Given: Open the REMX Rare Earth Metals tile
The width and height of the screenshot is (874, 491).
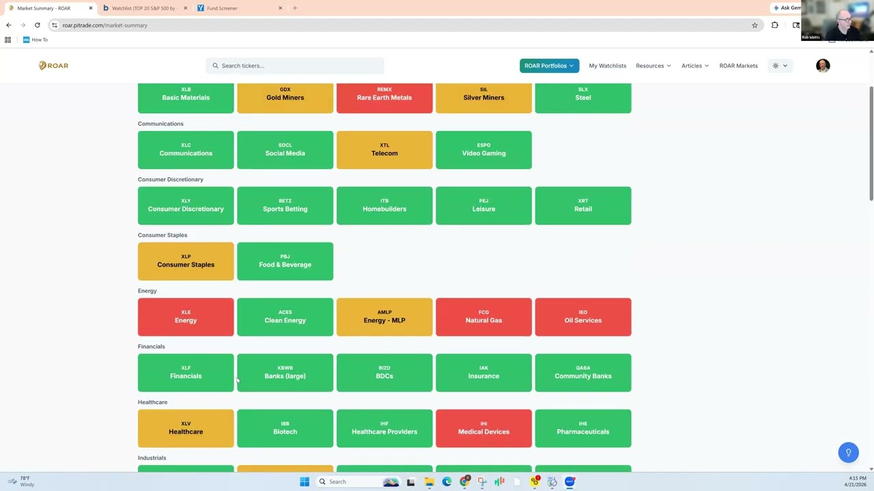Looking at the screenshot, I should click(384, 98).
